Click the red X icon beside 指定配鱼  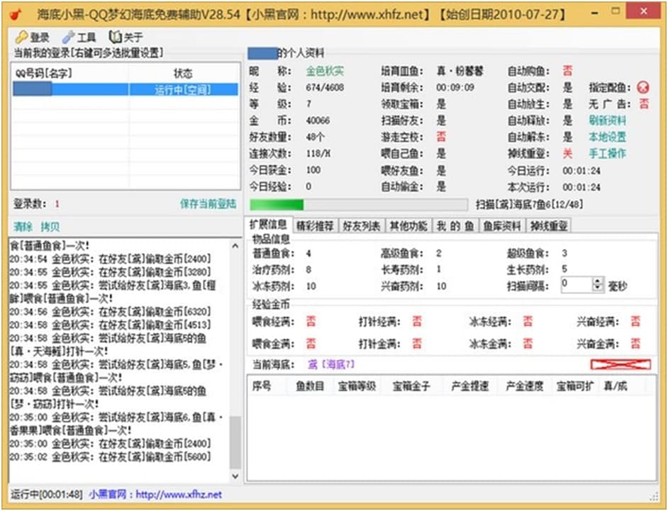coord(642,88)
